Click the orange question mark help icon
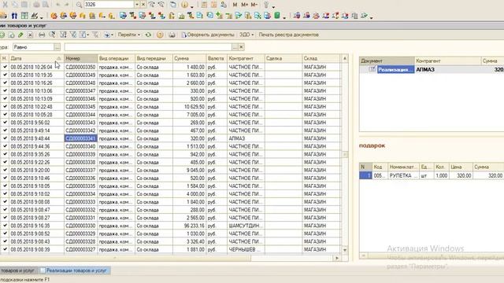 [160, 35]
